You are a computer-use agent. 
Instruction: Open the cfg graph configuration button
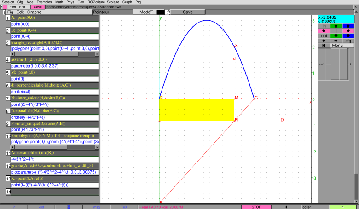(348, 41)
